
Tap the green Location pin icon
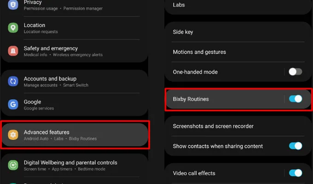point(13,28)
